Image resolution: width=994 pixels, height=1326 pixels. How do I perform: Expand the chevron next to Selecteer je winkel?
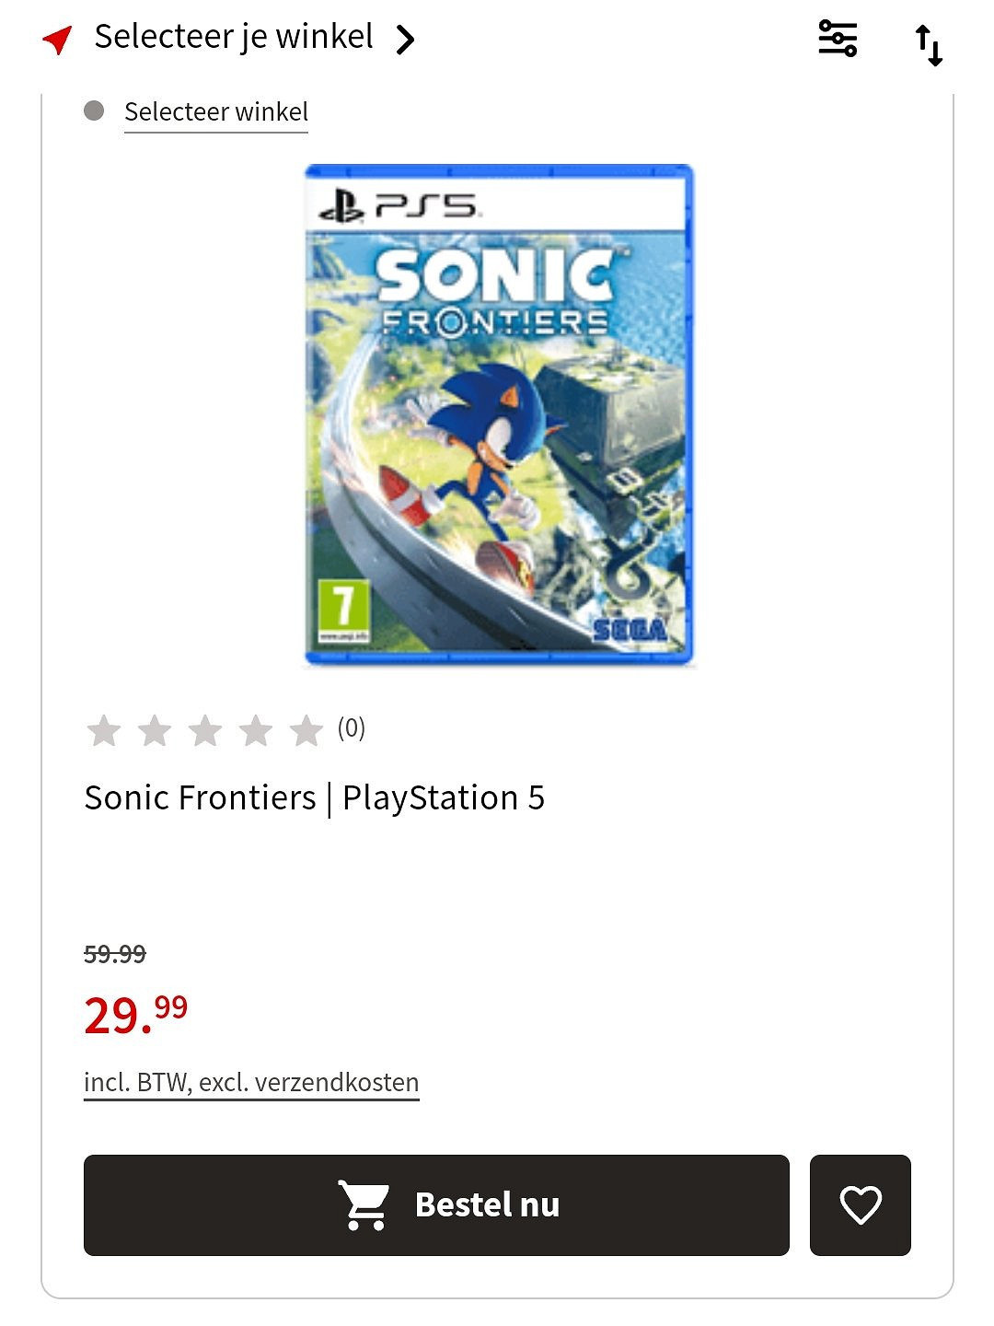405,40
